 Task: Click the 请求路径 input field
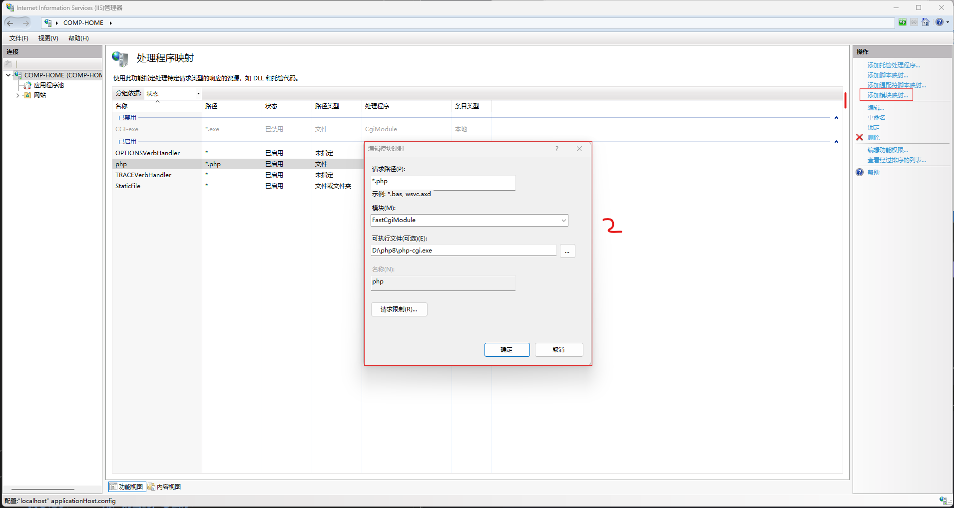coord(443,182)
